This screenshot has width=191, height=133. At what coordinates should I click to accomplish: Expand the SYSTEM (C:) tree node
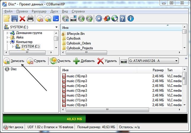pyautogui.click(x=13, y=46)
